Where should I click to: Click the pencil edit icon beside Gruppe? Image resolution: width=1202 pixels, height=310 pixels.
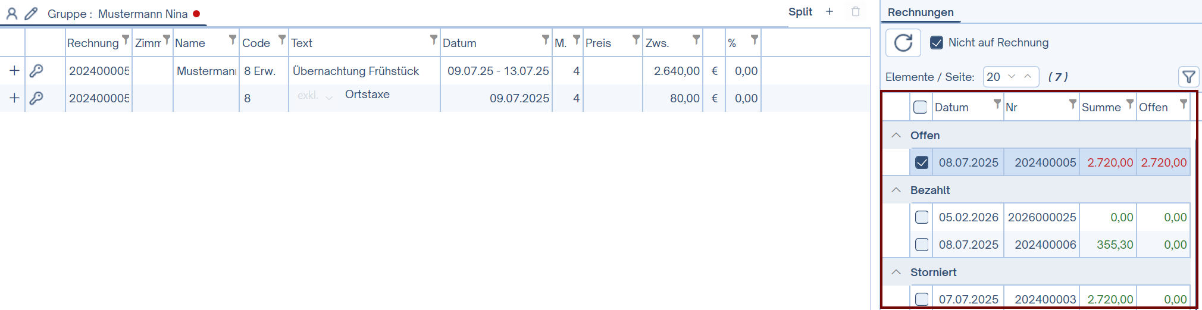32,14
